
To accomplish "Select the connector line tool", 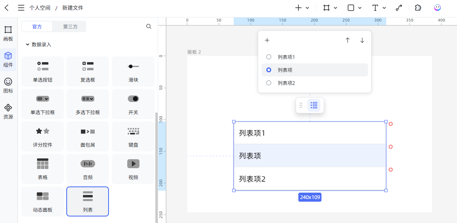I will 399,8.
